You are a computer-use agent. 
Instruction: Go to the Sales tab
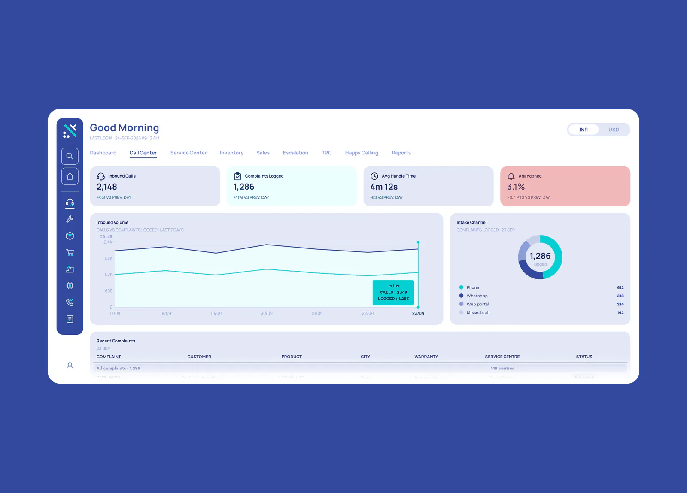(x=263, y=153)
